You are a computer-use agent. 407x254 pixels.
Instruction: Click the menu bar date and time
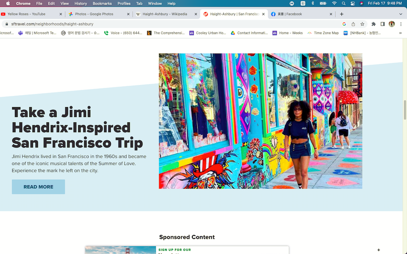385,3
